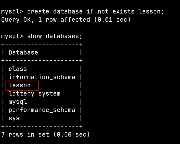
Task: Click the create database command line
Action: pyautogui.click(x=82, y=12)
